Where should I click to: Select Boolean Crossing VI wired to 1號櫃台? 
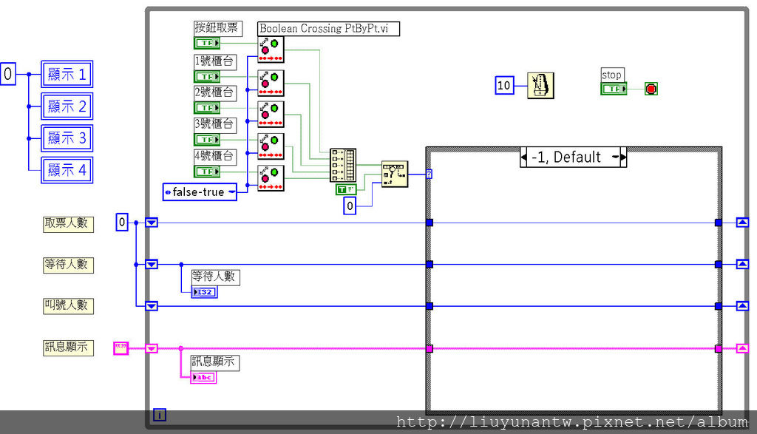point(271,83)
